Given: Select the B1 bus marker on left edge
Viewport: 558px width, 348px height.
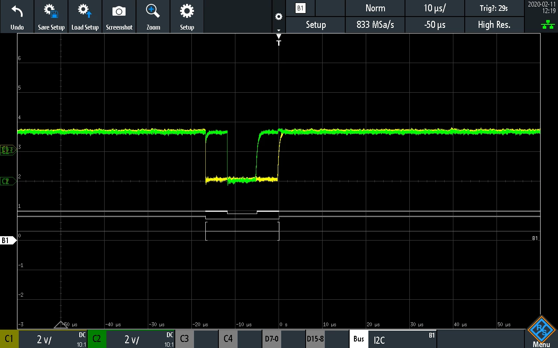Looking at the screenshot, I should point(8,240).
